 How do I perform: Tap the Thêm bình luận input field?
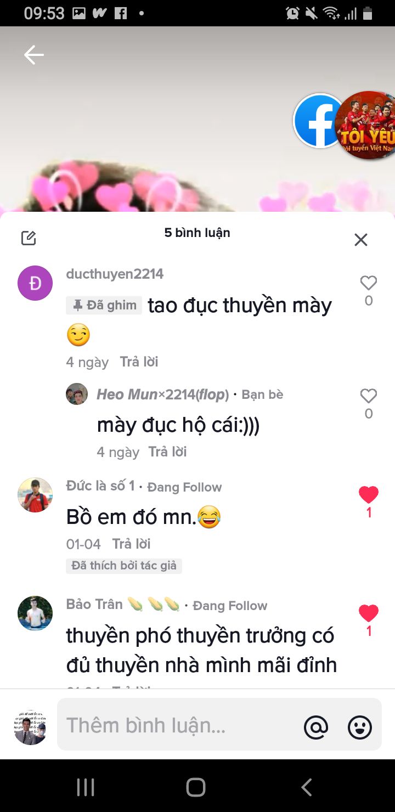(x=219, y=724)
